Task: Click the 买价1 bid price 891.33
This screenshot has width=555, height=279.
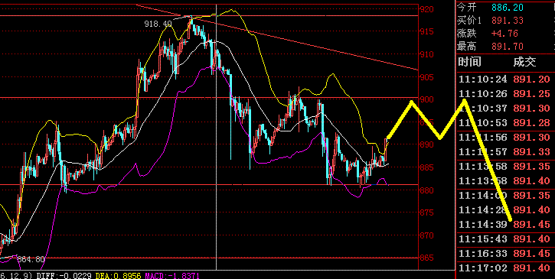Action: click(x=508, y=21)
